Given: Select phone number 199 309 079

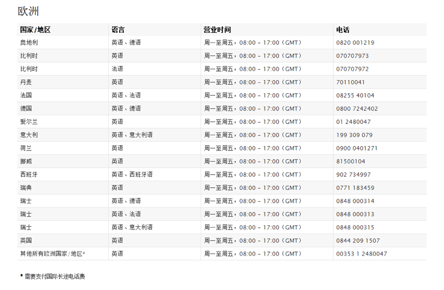Looking at the screenshot, I should (354, 135).
